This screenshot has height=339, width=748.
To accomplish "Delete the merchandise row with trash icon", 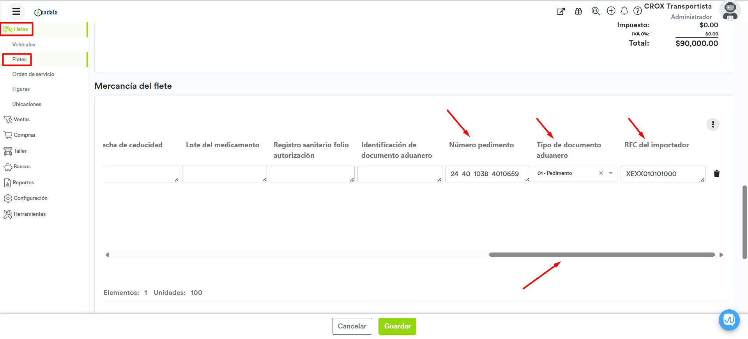I will [x=716, y=174].
